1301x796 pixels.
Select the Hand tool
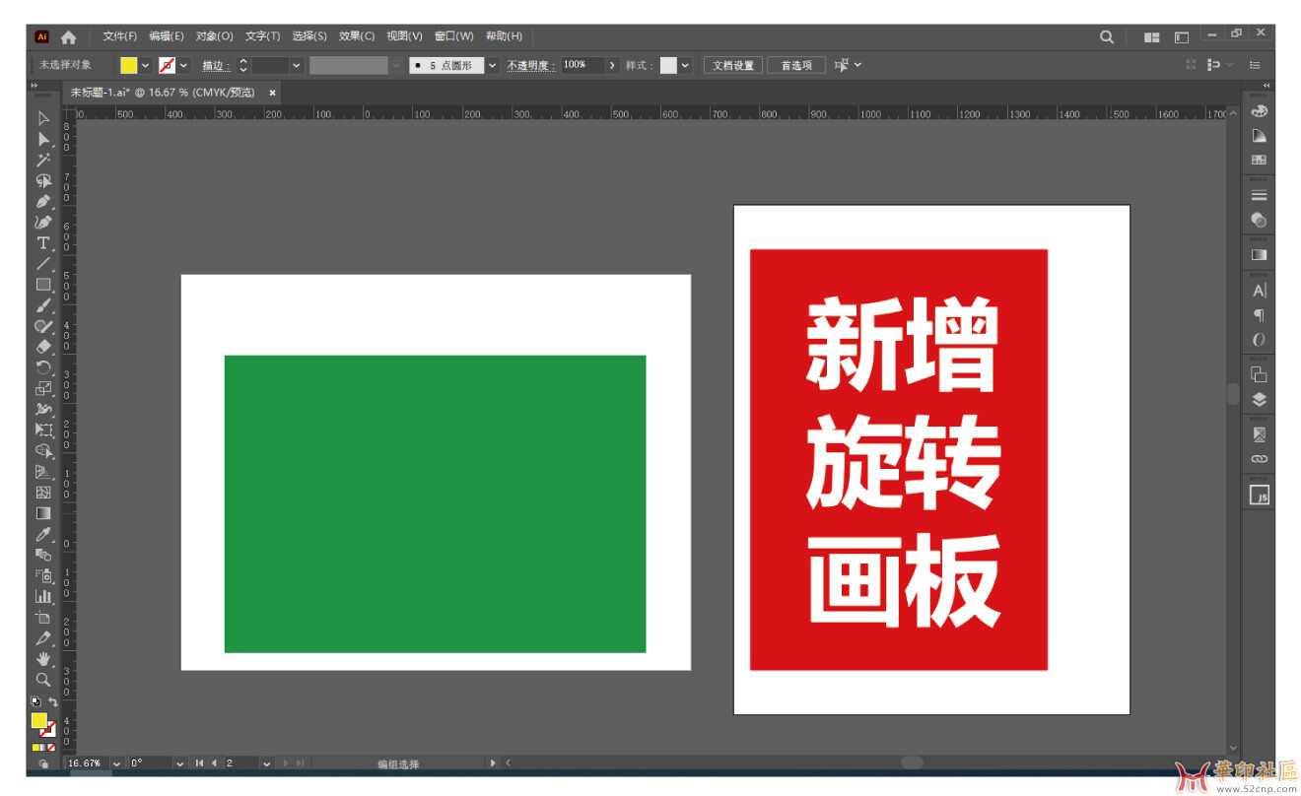point(43,658)
